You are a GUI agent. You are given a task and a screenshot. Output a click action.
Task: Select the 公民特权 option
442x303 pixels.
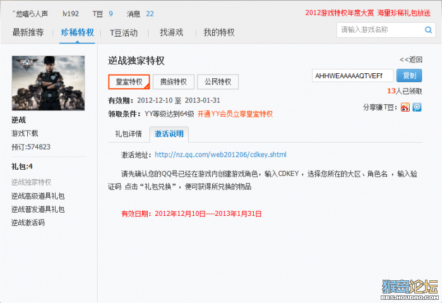pyautogui.click(x=218, y=81)
